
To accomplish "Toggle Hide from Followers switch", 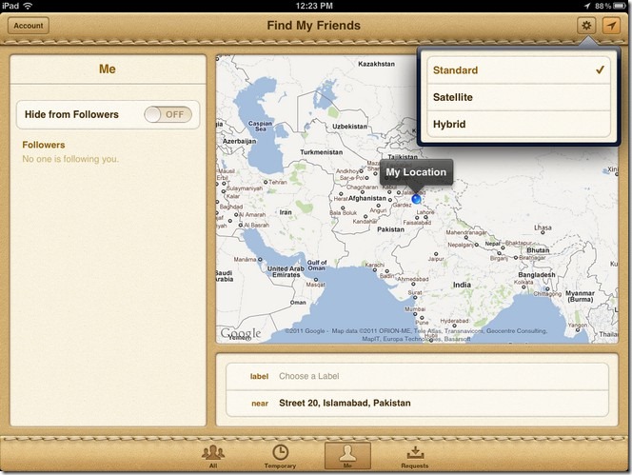I will (x=168, y=114).
